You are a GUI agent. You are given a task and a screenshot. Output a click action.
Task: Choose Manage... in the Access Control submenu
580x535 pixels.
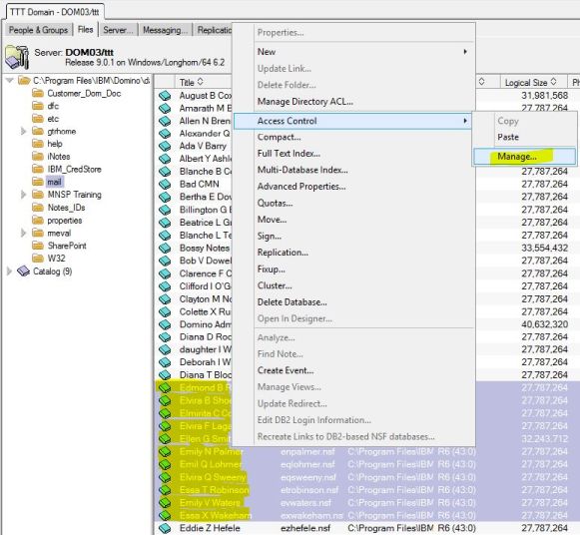pos(524,157)
